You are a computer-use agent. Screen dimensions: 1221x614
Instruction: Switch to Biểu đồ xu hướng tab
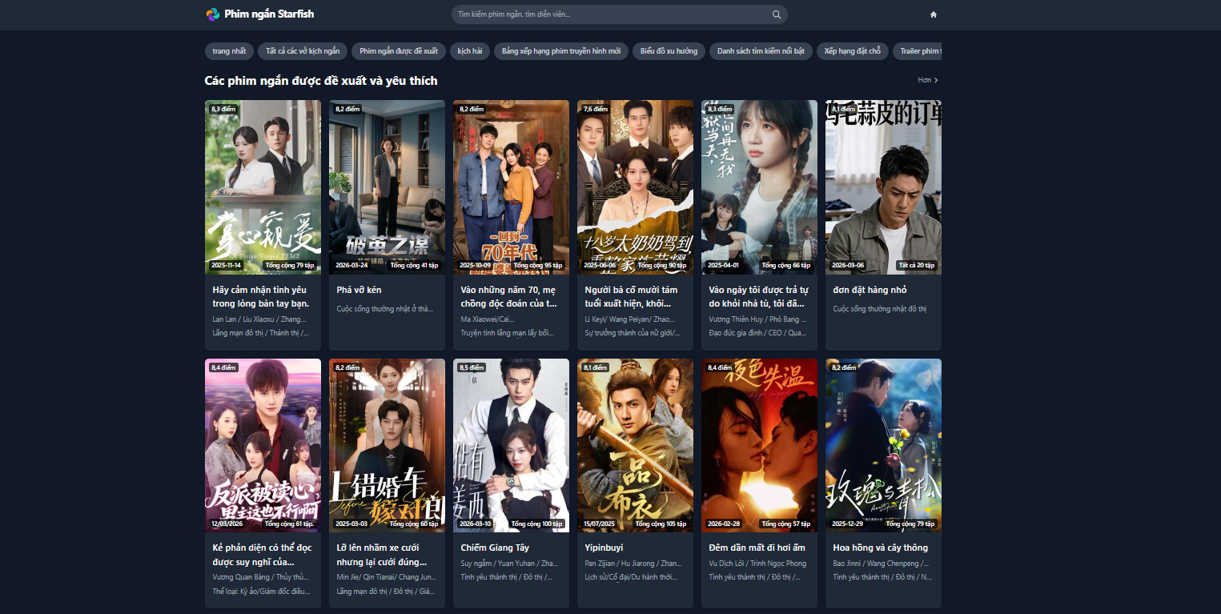coord(669,51)
